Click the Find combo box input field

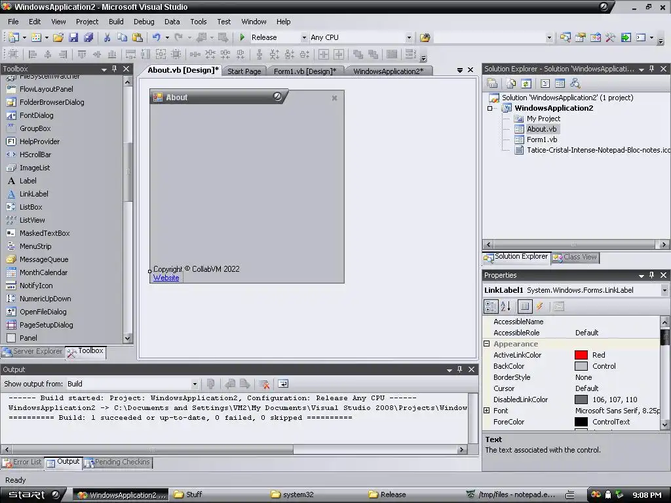pos(489,37)
